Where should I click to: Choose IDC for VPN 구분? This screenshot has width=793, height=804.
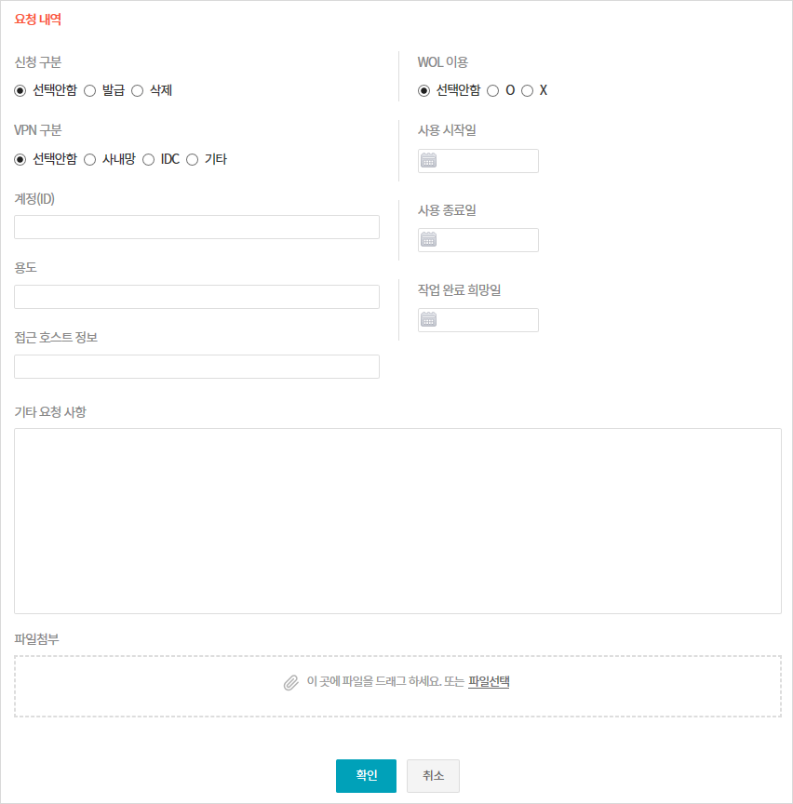click(x=148, y=159)
